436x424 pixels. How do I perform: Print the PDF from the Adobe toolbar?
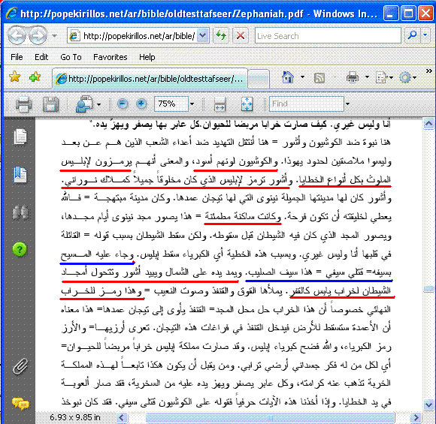click(x=23, y=104)
